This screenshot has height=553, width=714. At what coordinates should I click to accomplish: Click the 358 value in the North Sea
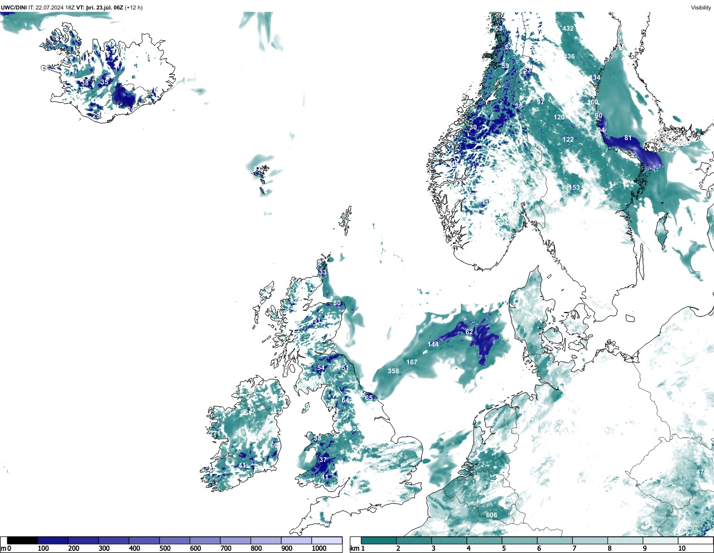tap(393, 371)
